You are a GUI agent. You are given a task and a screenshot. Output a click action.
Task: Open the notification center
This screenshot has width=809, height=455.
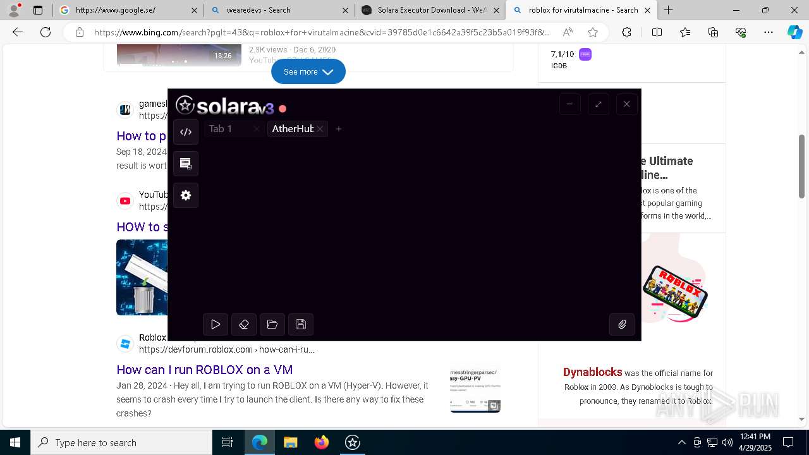(788, 442)
